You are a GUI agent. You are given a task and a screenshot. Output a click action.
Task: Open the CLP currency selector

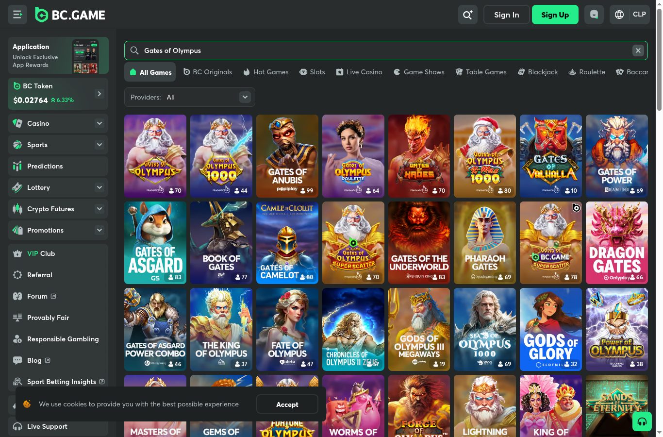tap(639, 15)
